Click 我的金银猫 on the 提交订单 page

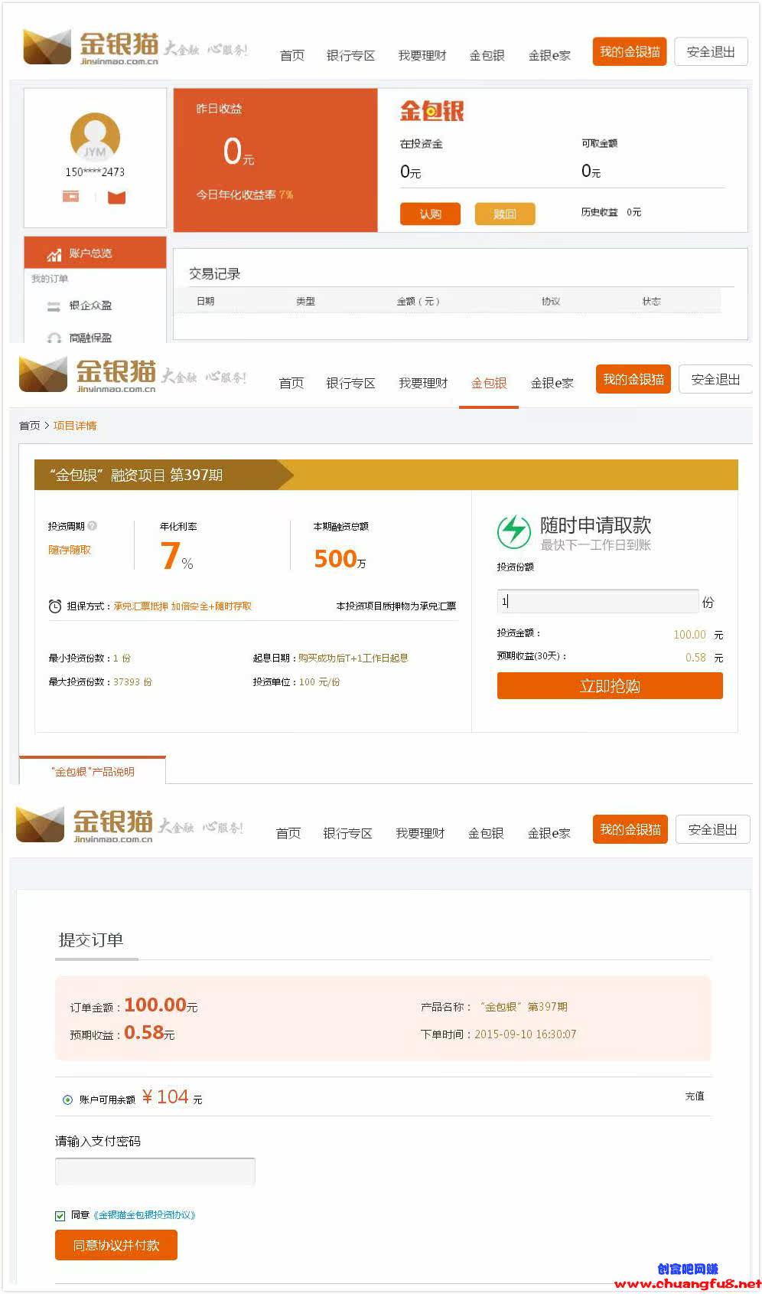coord(630,830)
